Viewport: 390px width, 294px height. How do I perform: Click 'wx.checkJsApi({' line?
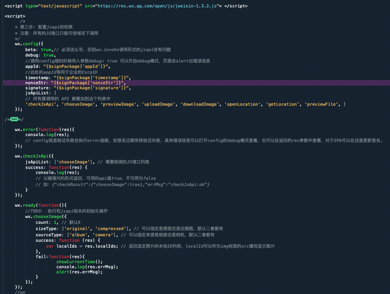point(34,156)
